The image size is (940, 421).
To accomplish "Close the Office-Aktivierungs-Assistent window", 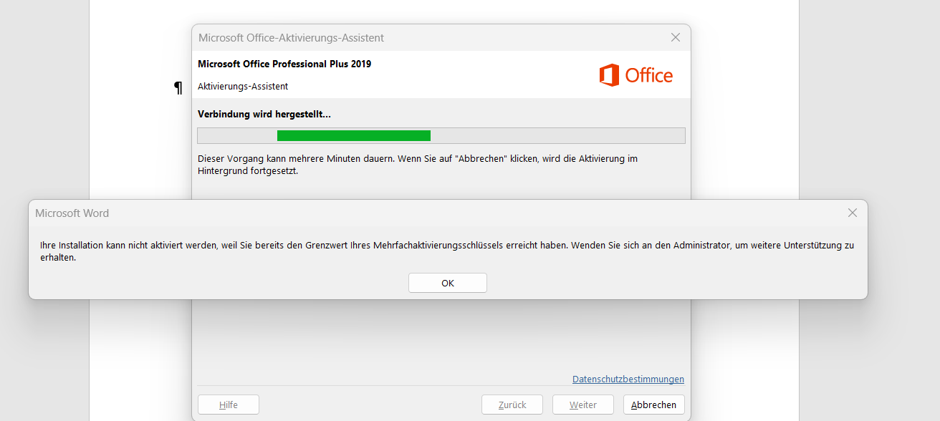I will tap(675, 37).
